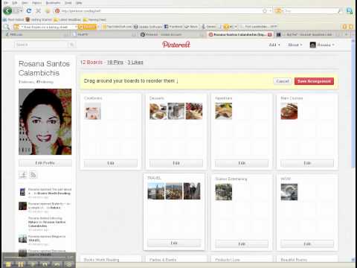Click the website link icon under Edit Profile

[23, 175]
